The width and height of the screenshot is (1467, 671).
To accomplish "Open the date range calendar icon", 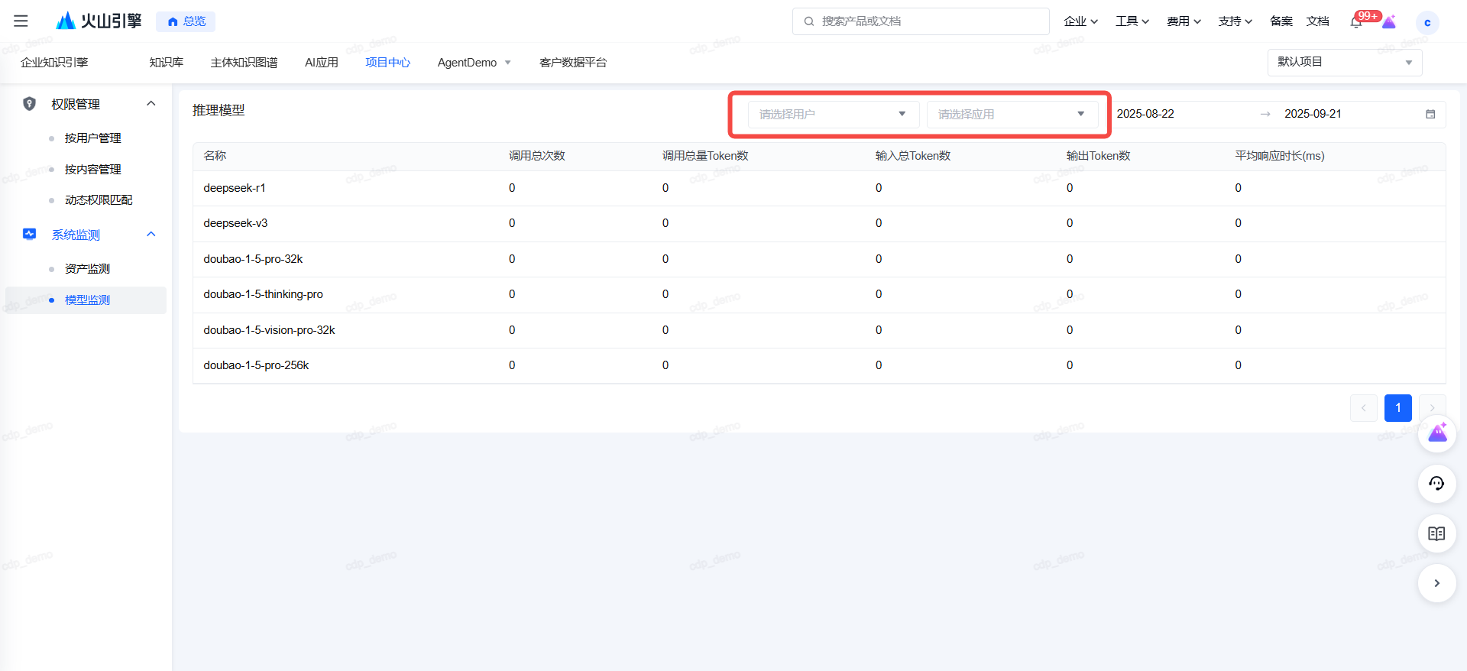I will (1430, 114).
